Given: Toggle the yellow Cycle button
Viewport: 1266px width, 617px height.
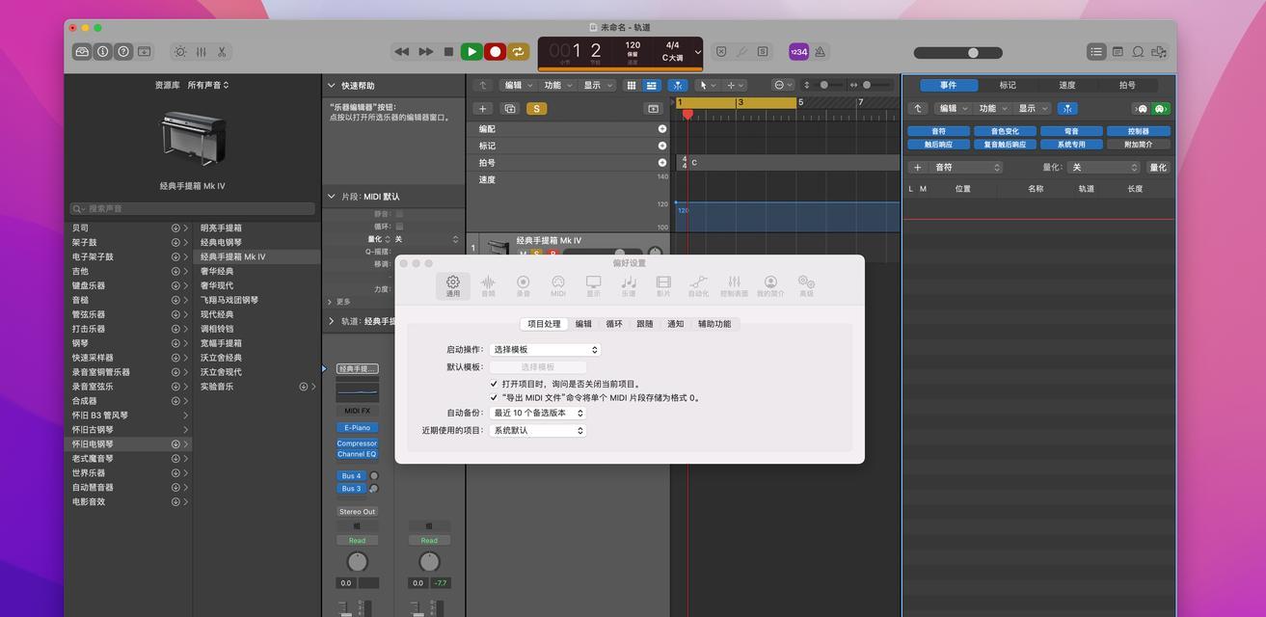Looking at the screenshot, I should coord(519,52).
